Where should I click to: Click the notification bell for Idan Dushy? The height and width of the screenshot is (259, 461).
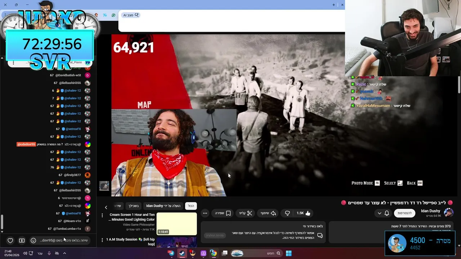pos(387,213)
